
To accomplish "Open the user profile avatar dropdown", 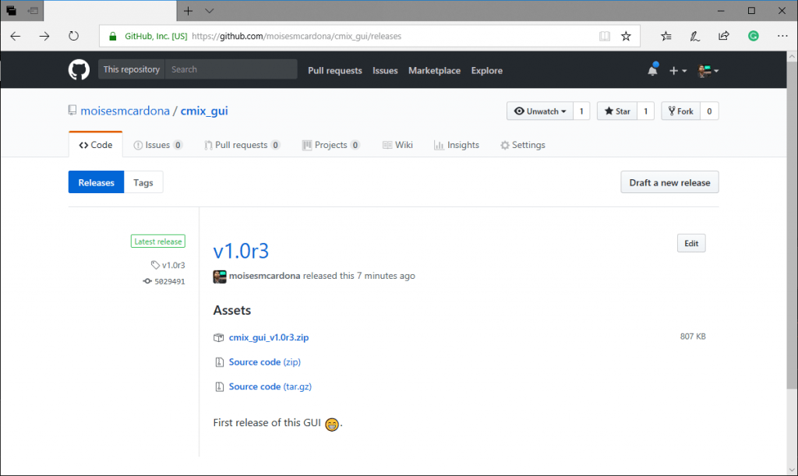I will [x=708, y=71].
